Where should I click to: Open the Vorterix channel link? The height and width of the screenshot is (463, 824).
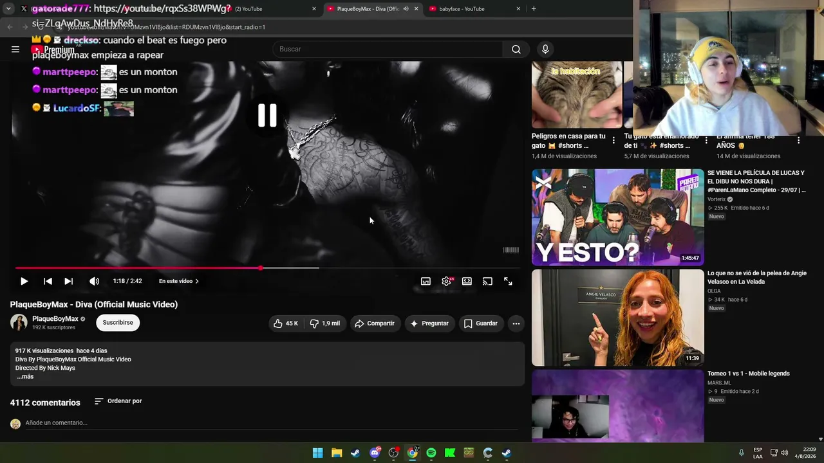click(716, 199)
